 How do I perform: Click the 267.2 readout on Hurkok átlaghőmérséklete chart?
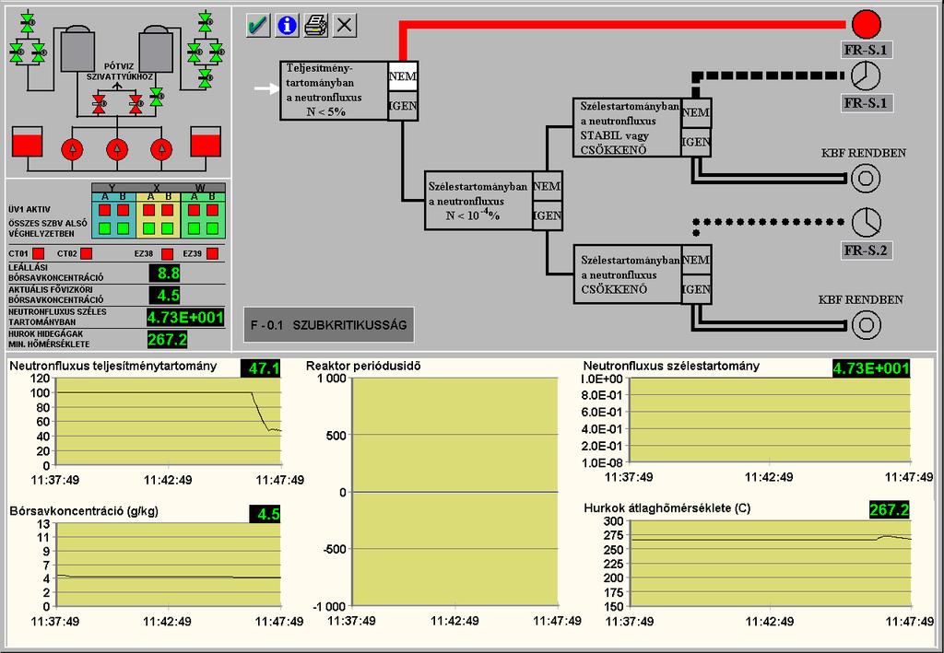pos(890,510)
